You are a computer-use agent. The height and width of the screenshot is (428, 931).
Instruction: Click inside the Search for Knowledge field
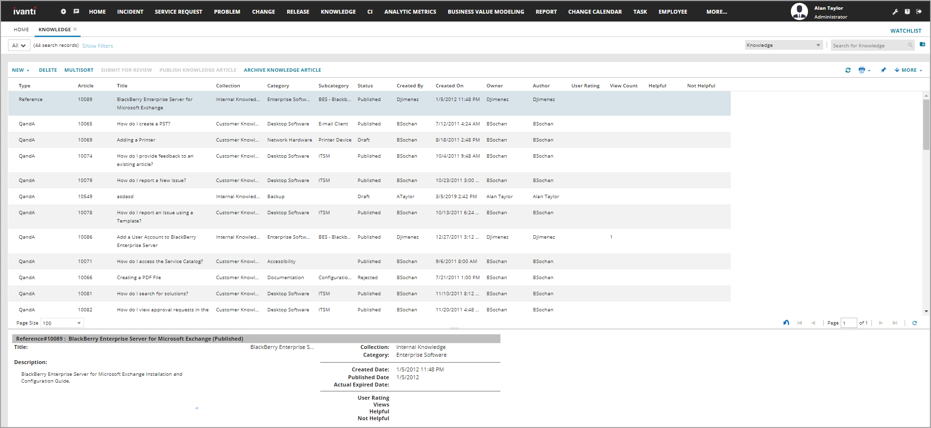pyautogui.click(x=869, y=45)
